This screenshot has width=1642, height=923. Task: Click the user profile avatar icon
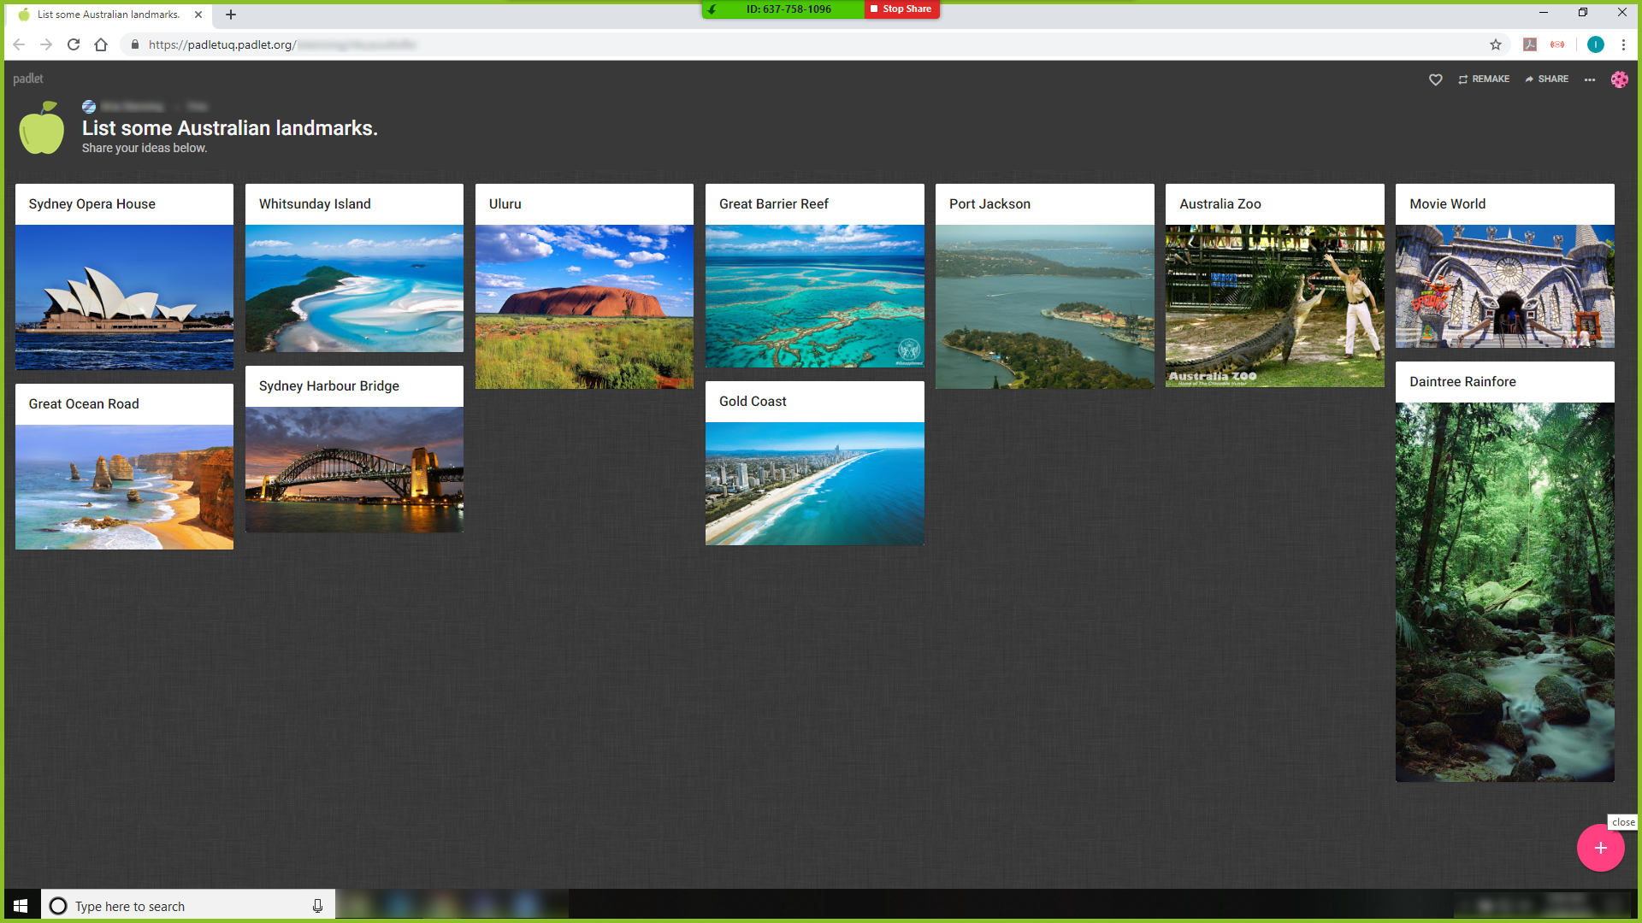[x=1621, y=78]
